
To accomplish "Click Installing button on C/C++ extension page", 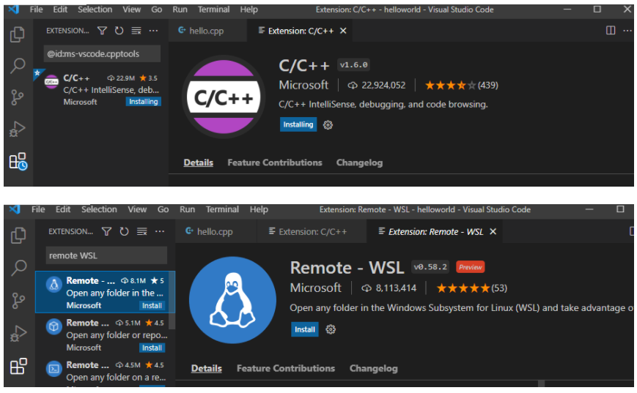I will pyautogui.click(x=298, y=124).
